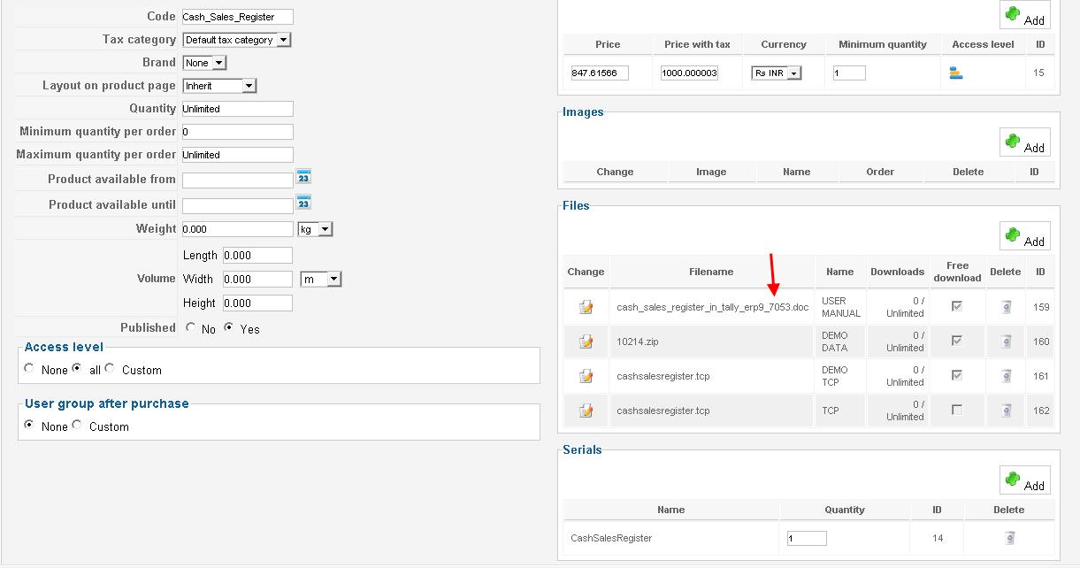Delete file with ID 162

tap(1006, 411)
